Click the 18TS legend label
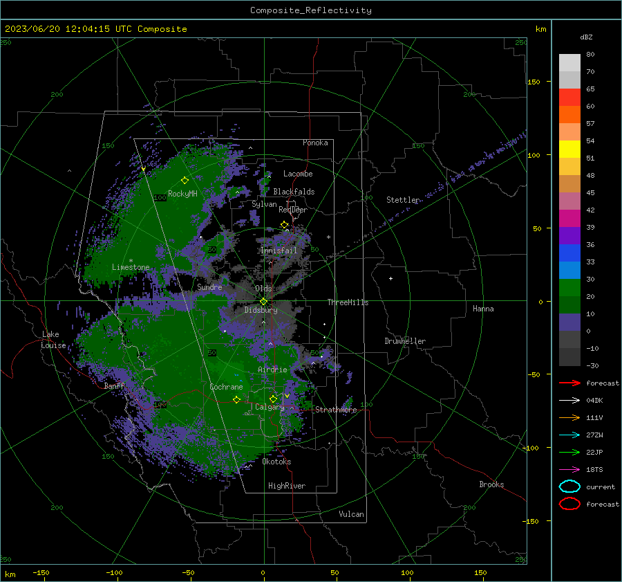The height and width of the screenshot is (582, 622). pos(594,470)
